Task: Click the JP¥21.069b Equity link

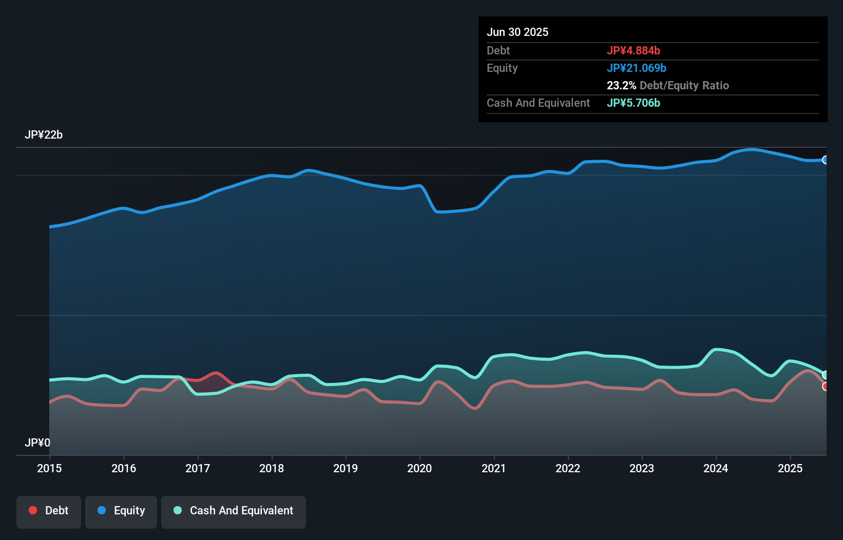Action: (637, 67)
